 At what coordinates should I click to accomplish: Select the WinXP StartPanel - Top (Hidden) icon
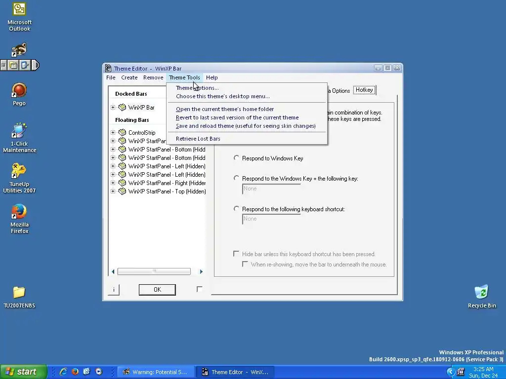click(123, 191)
